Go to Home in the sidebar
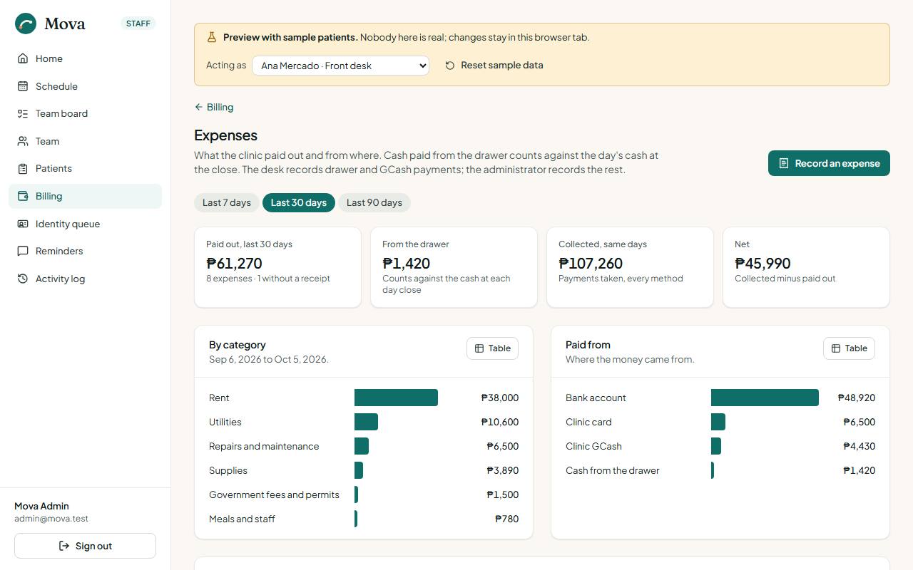The image size is (913, 570). tap(86, 58)
